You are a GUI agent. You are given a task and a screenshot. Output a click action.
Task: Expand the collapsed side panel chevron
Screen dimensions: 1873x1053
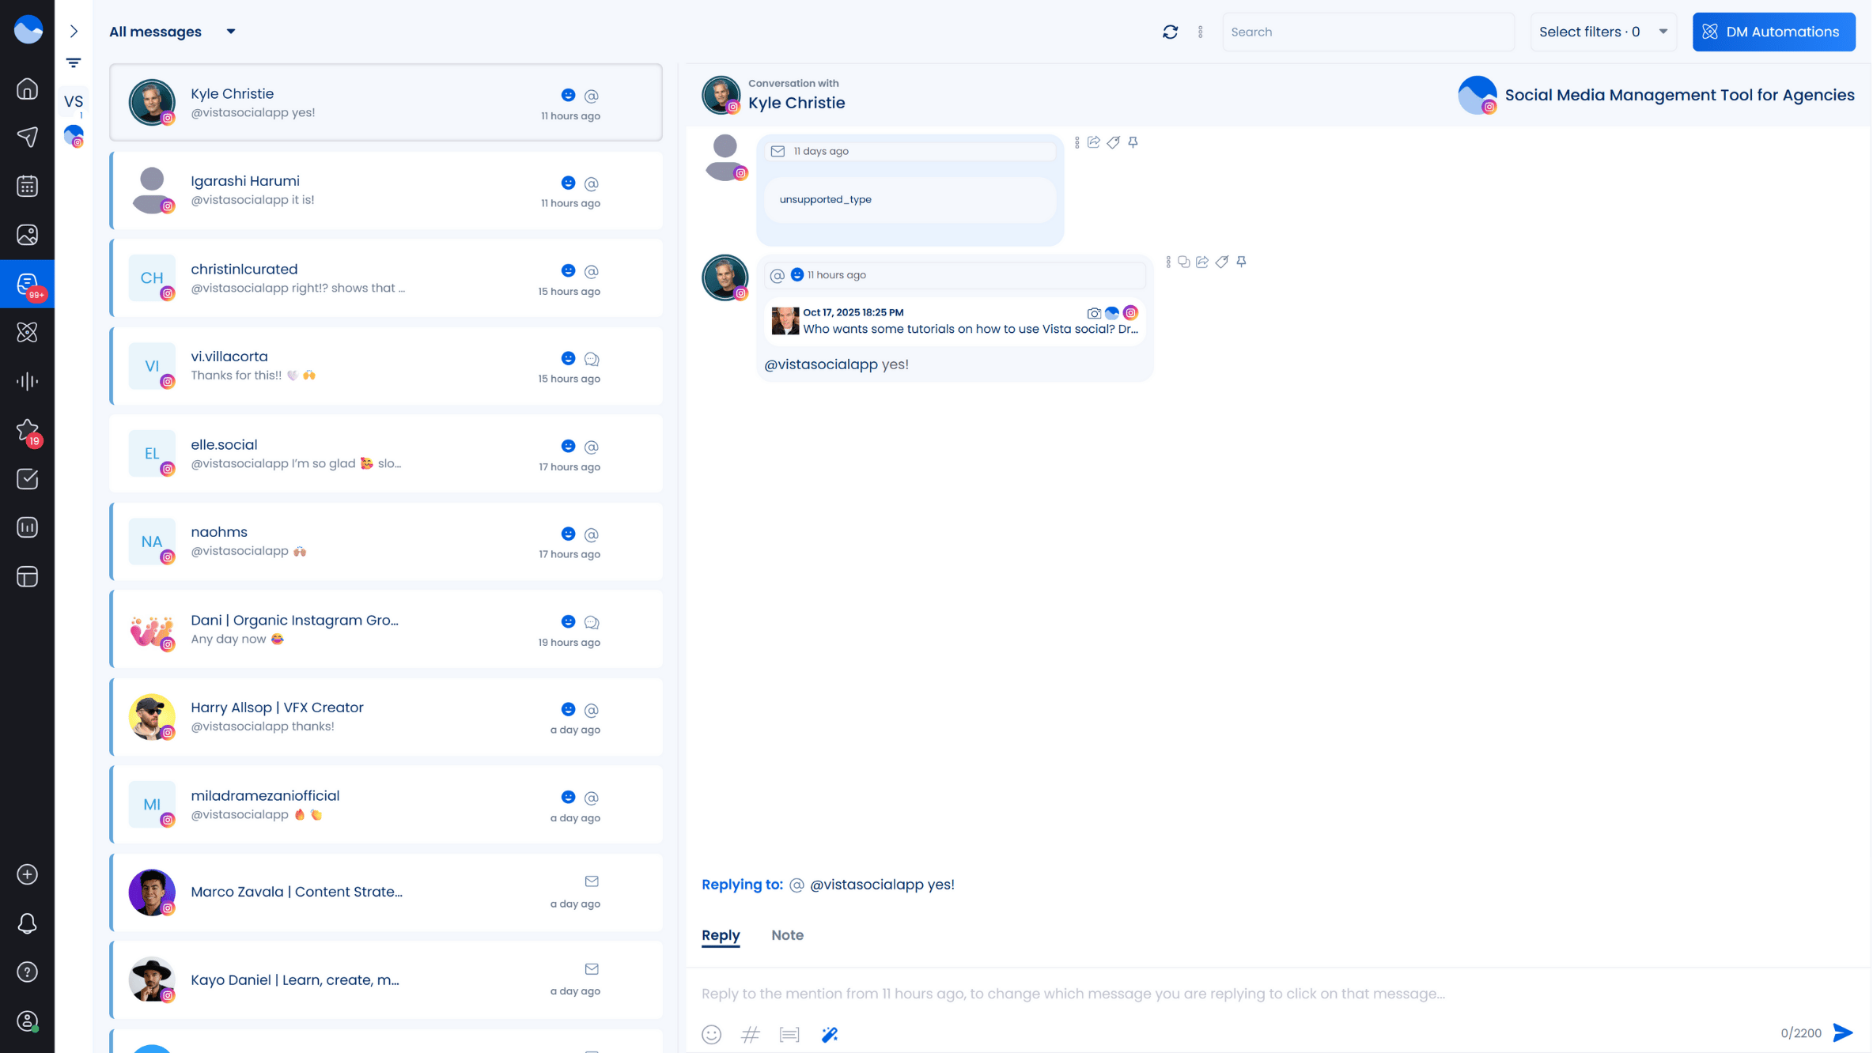(x=74, y=31)
